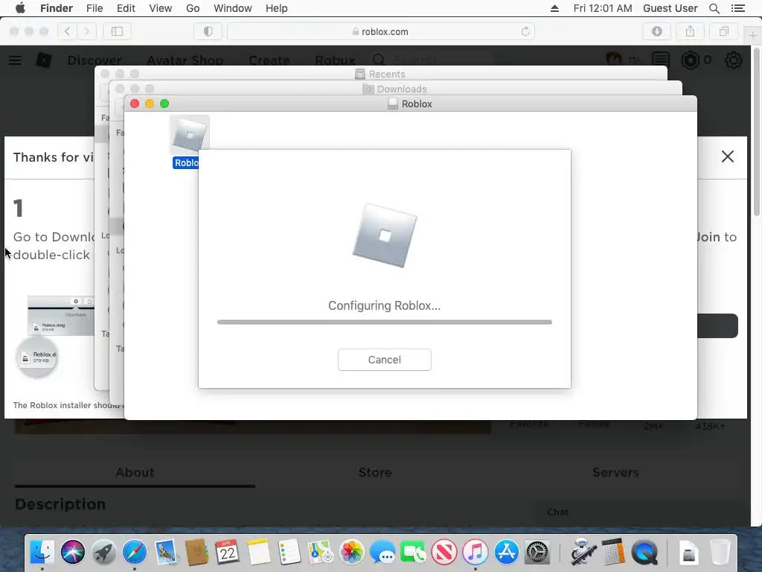
Task: Show Safari tab overview
Action: (723, 31)
